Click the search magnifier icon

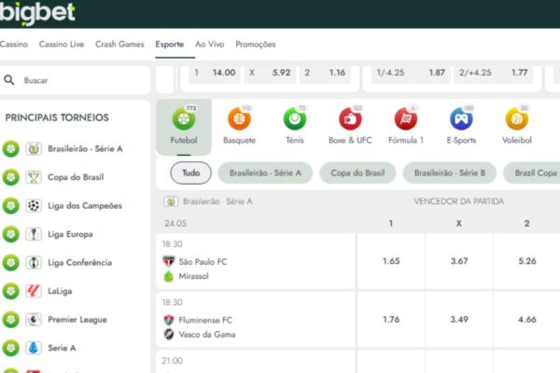9,80
